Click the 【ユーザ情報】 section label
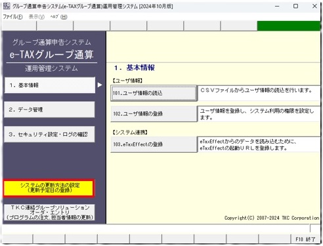 click(x=128, y=81)
